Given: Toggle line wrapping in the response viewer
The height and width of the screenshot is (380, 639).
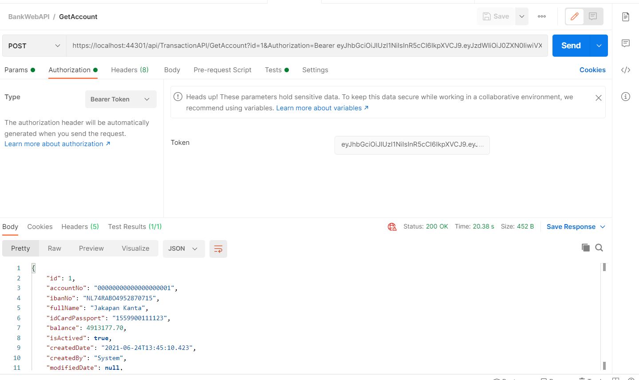Looking at the screenshot, I should pyautogui.click(x=218, y=248).
